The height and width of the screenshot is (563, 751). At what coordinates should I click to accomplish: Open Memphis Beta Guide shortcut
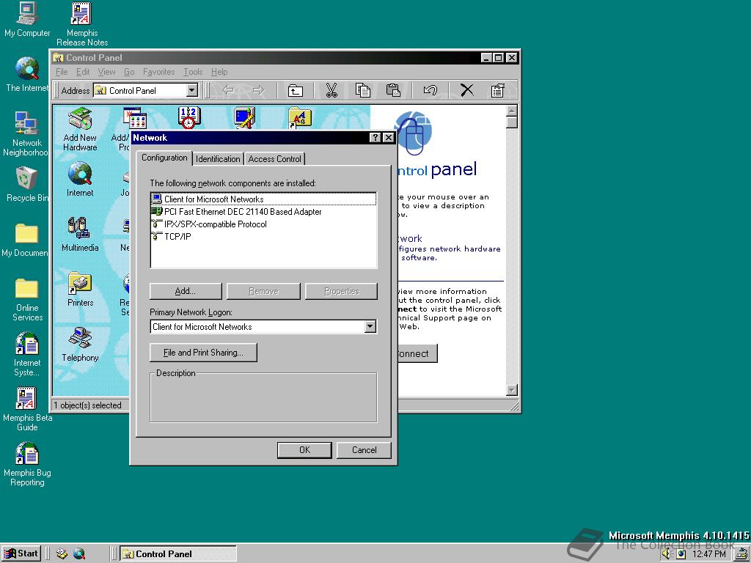pyautogui.click(x=27, y=409)
